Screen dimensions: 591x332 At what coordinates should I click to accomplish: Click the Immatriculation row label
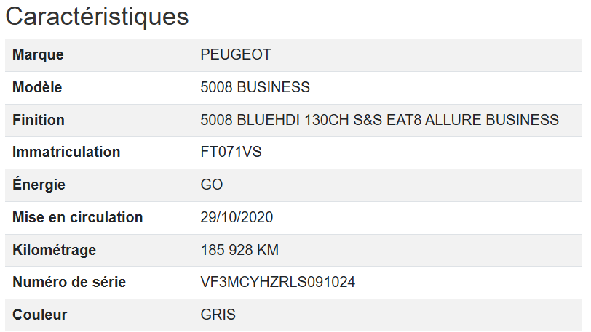[66, 153]
